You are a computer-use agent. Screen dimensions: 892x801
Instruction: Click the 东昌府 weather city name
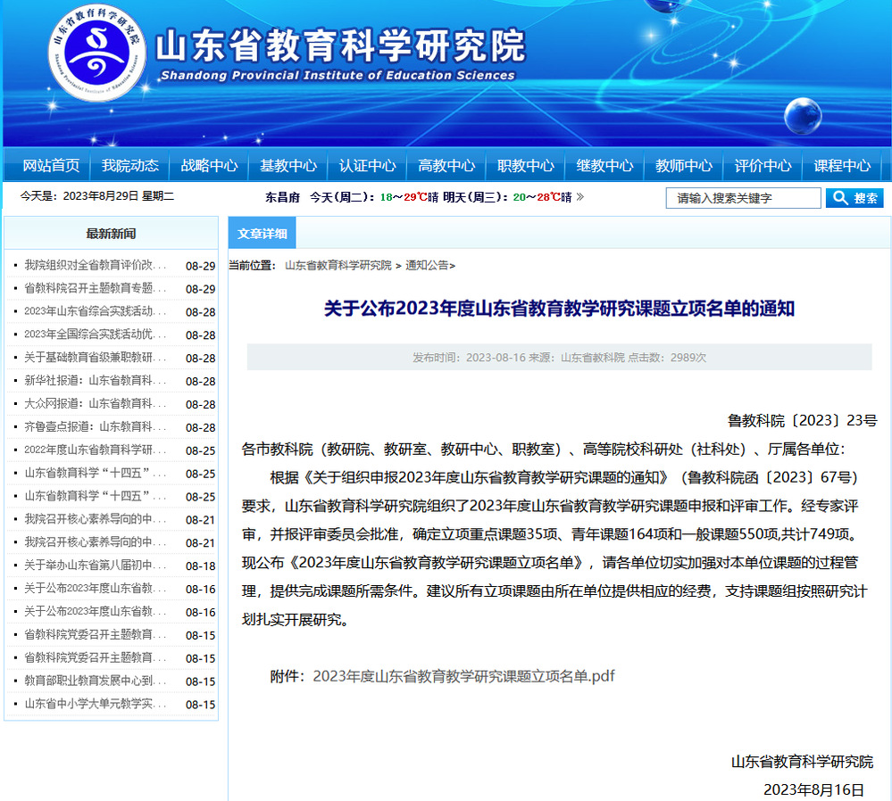pos(282,197)
